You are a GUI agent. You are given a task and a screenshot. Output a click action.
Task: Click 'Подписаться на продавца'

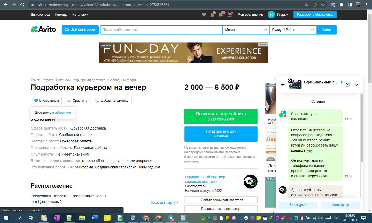(x=221, y=209)
